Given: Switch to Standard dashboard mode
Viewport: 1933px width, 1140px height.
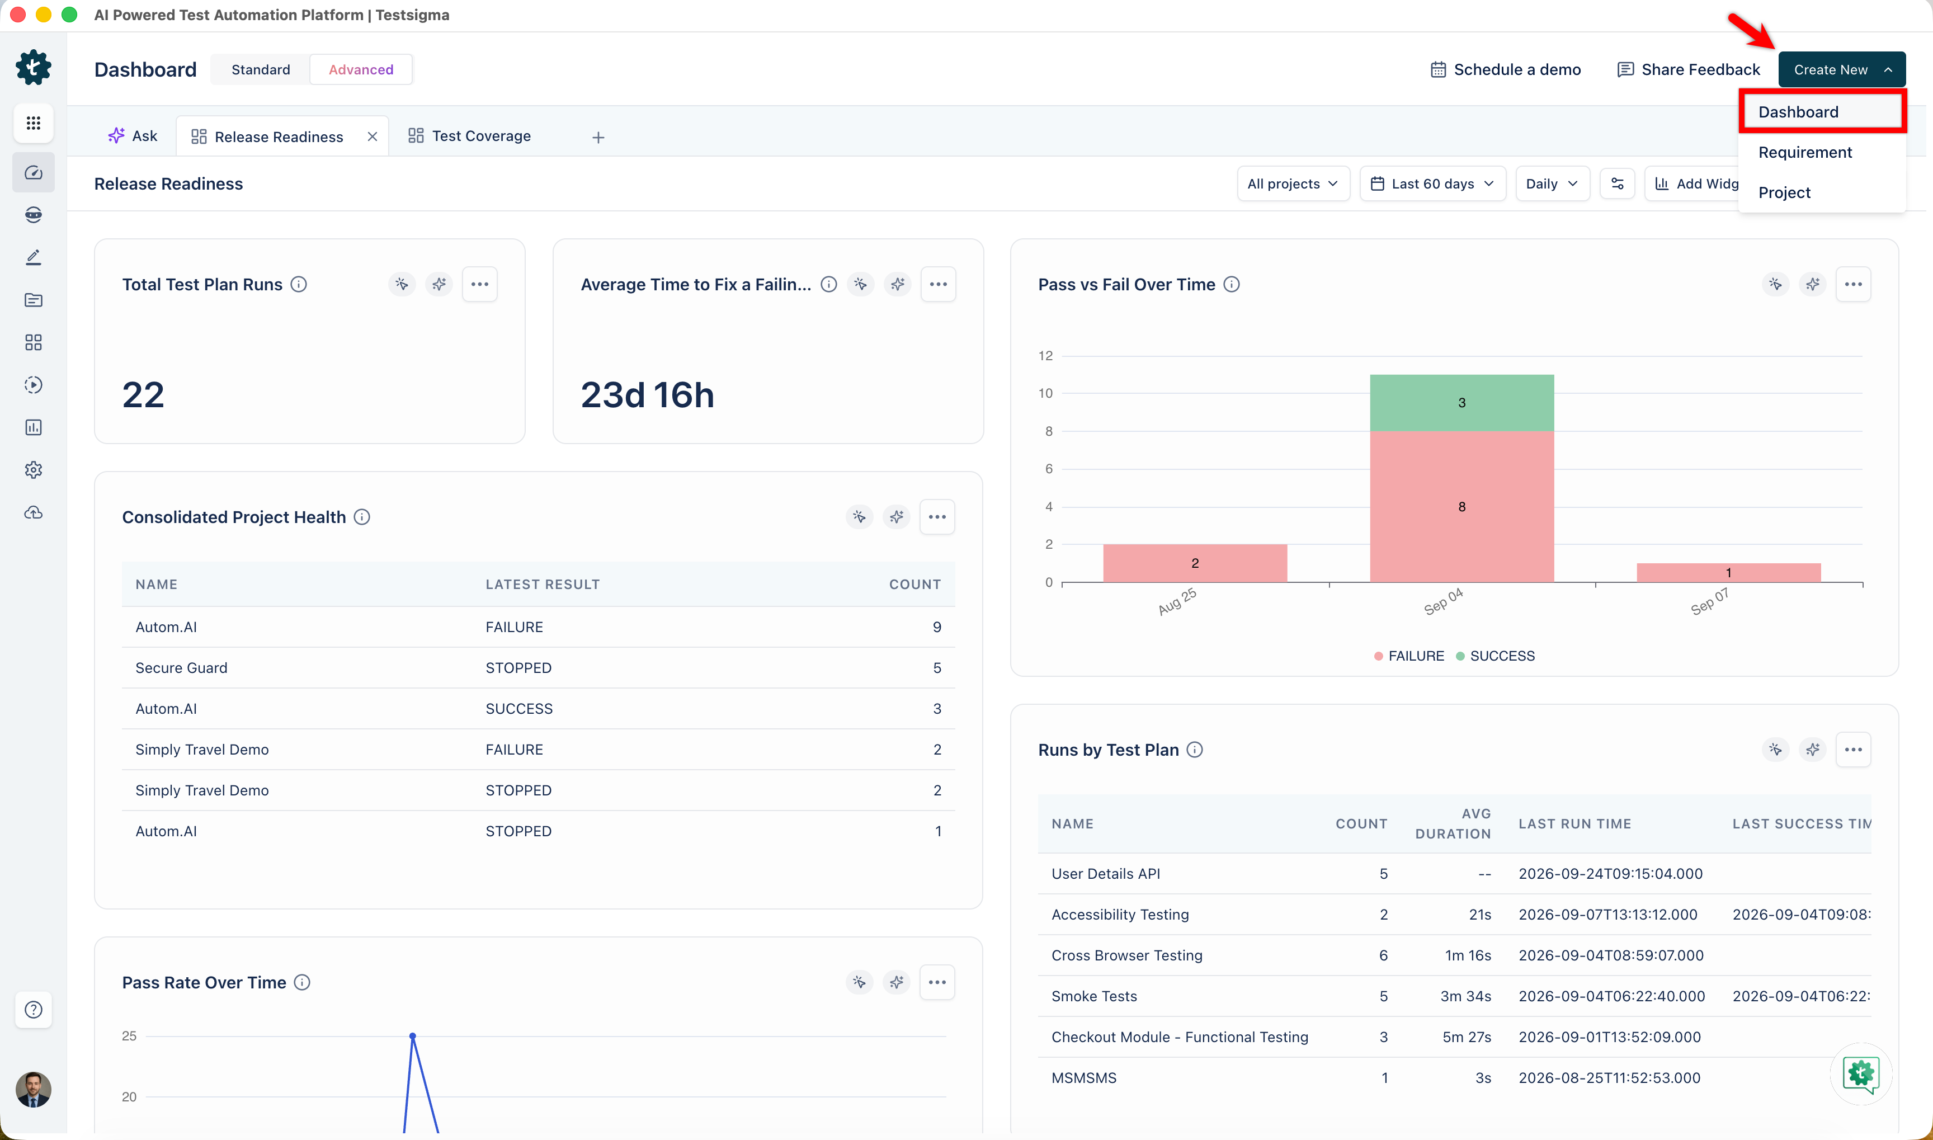Looking at the screenshot, I should pyautogui.click(x=261, y=69).
